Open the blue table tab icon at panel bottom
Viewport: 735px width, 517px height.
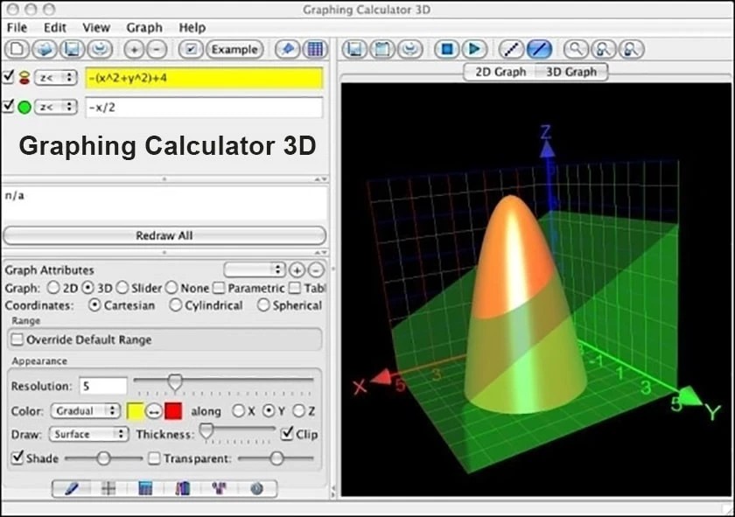coord(145,489)
